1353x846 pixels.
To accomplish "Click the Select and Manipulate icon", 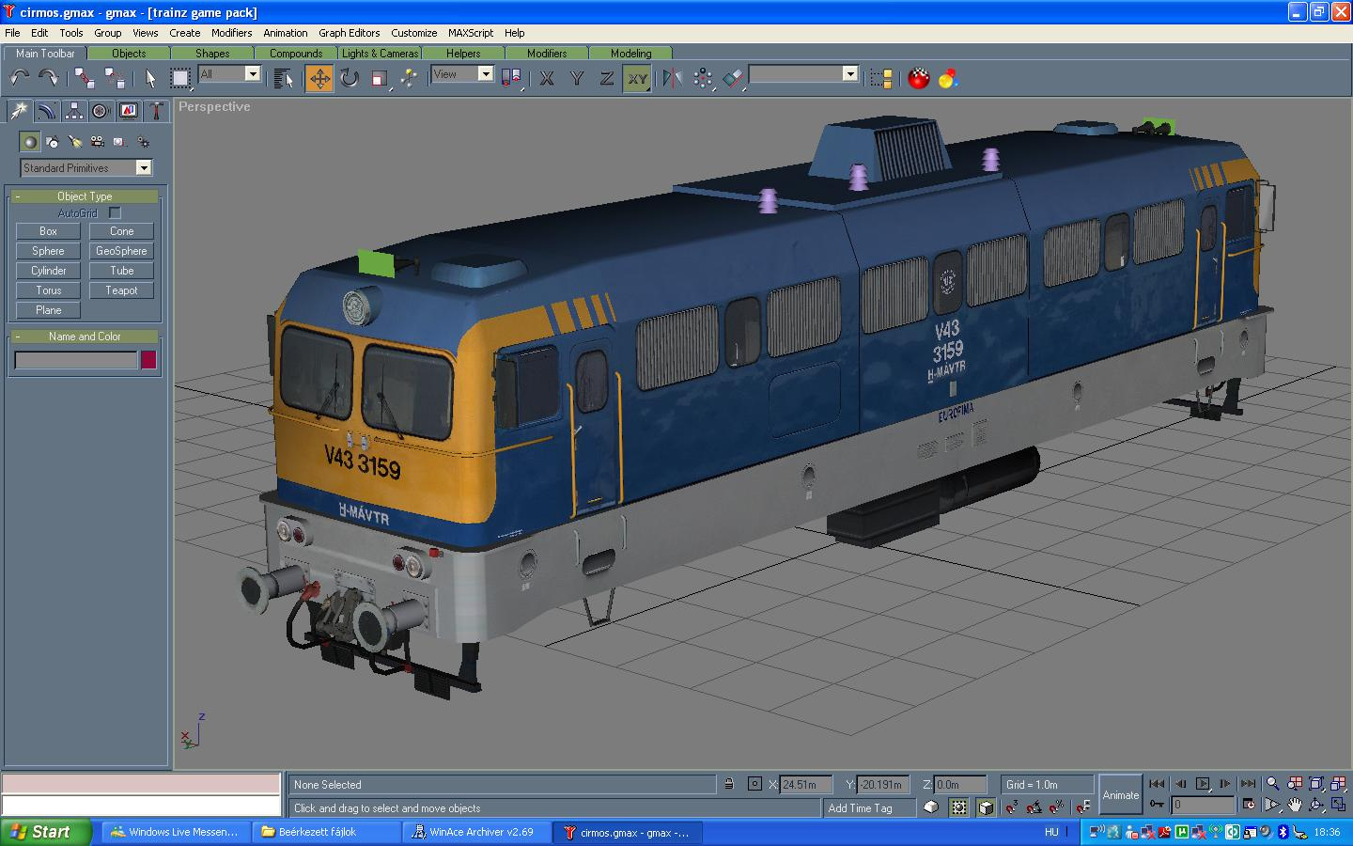I will pos(409,79).
